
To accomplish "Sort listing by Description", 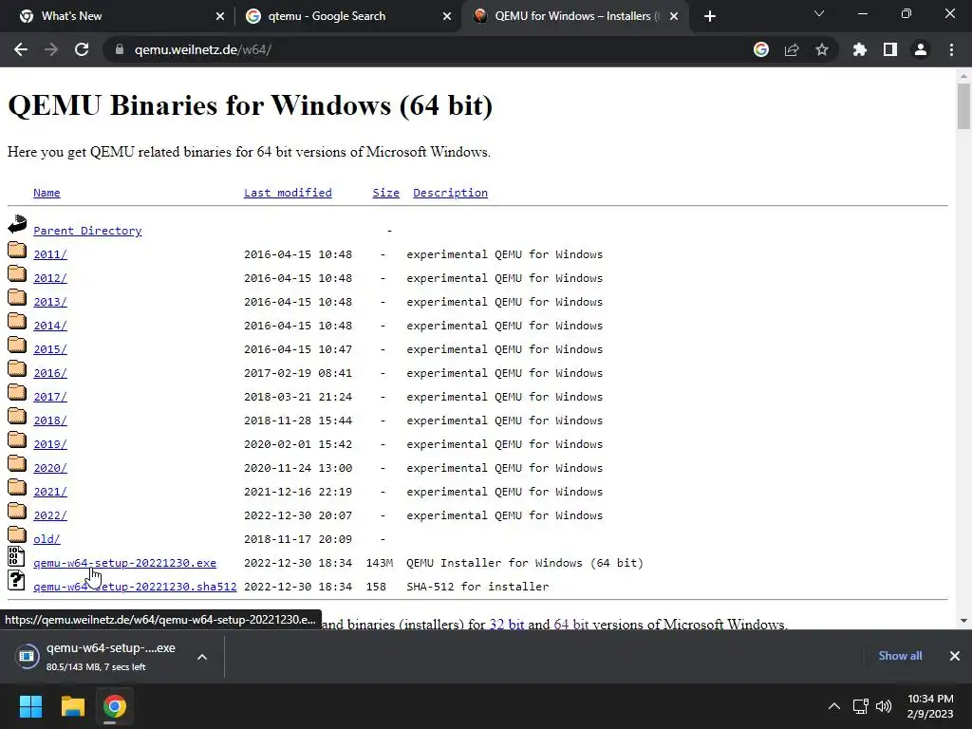I will [450, 193].
